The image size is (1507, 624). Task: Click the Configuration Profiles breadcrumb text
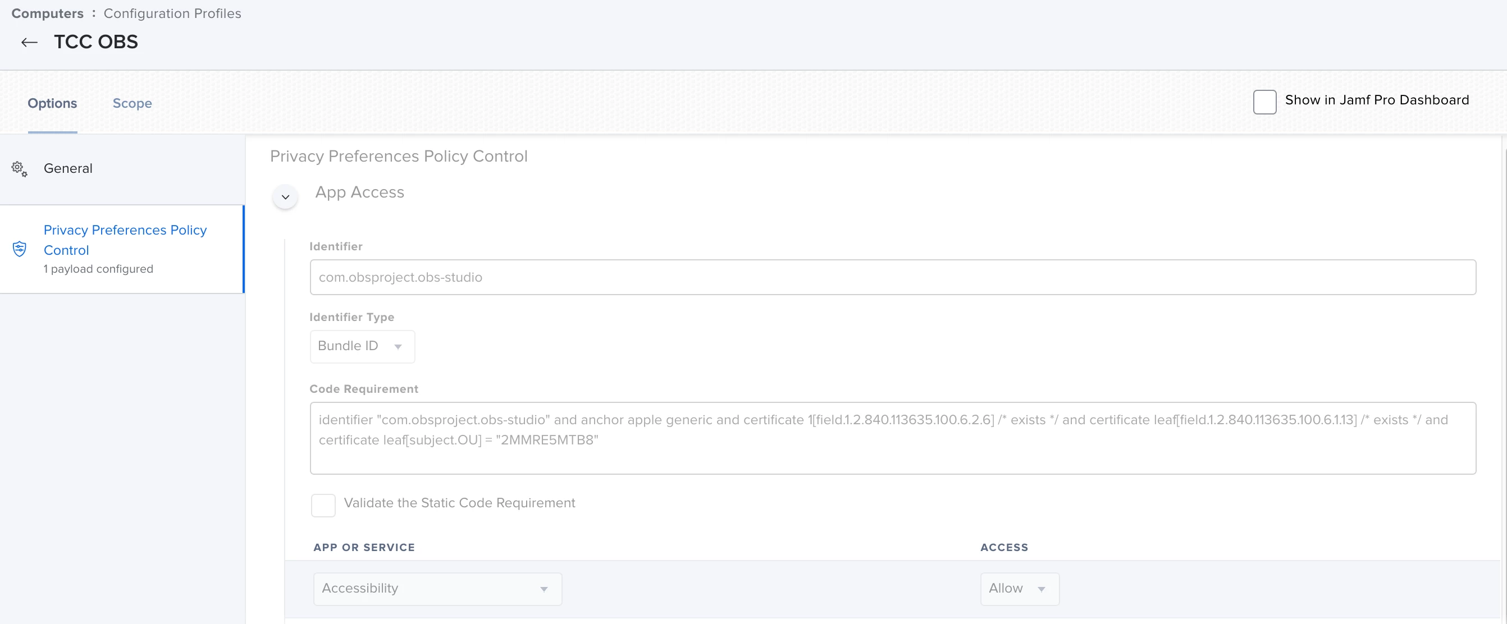(172, 13)
